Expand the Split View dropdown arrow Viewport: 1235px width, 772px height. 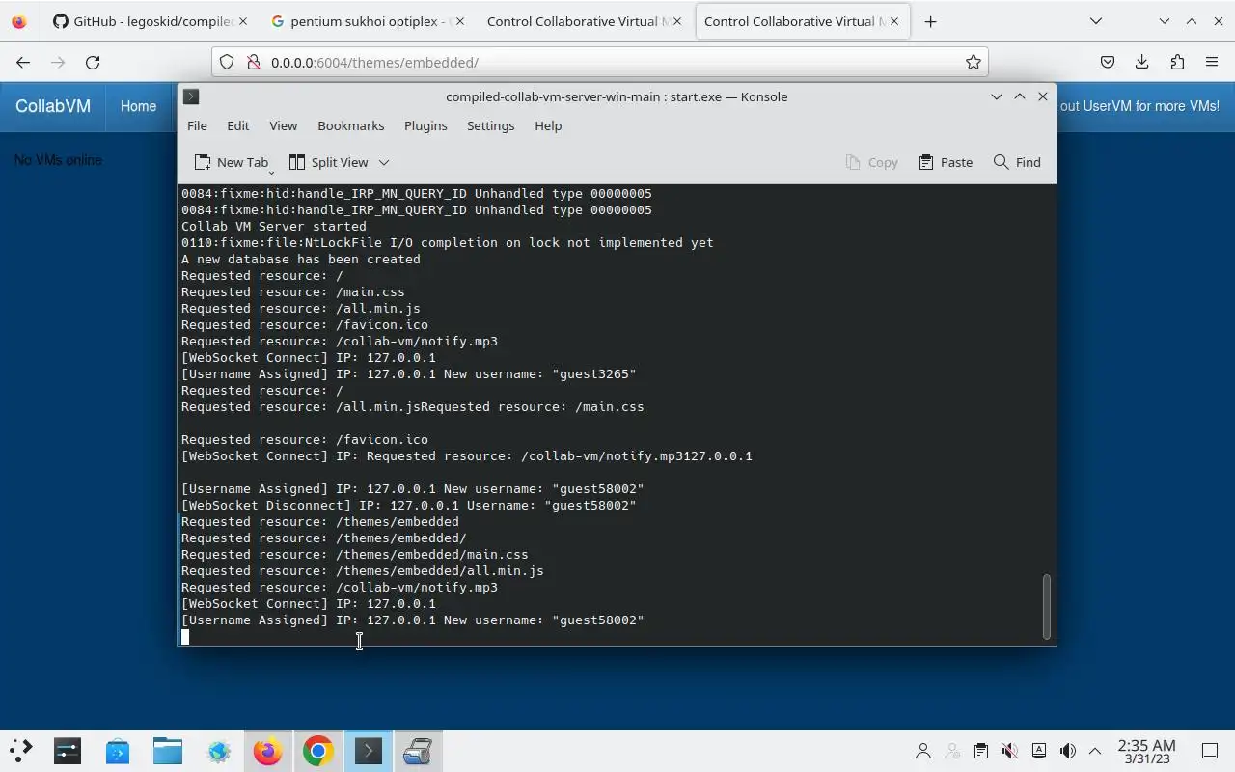(384, 162)
